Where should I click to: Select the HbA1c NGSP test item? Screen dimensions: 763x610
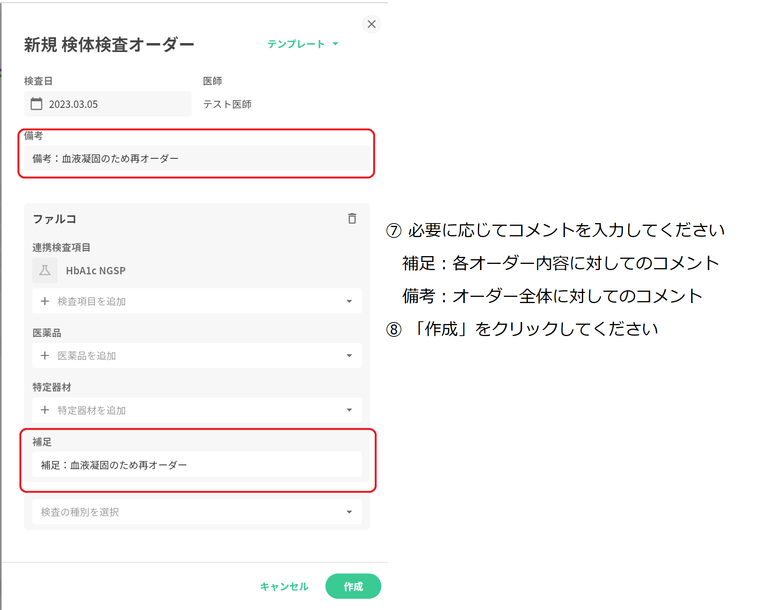[x=95, y=270]
